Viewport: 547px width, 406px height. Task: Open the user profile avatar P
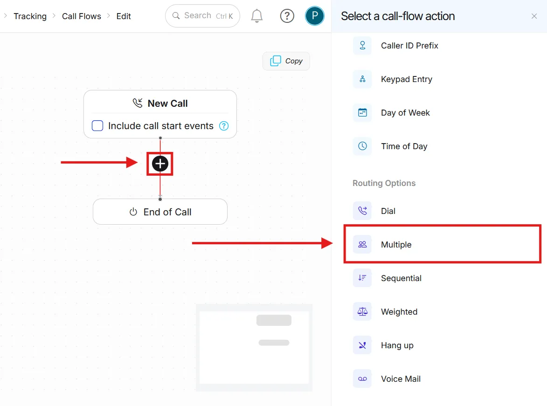point(315,16)
